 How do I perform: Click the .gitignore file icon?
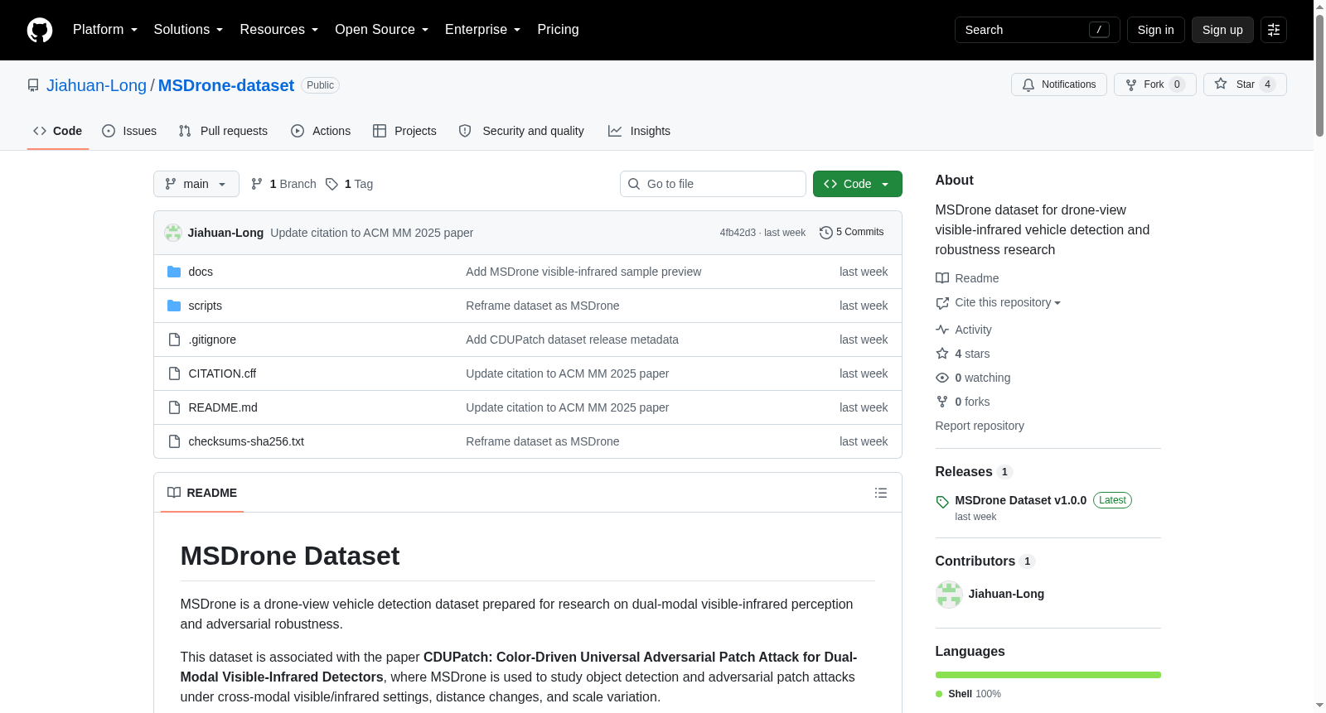tap(174, 340)
